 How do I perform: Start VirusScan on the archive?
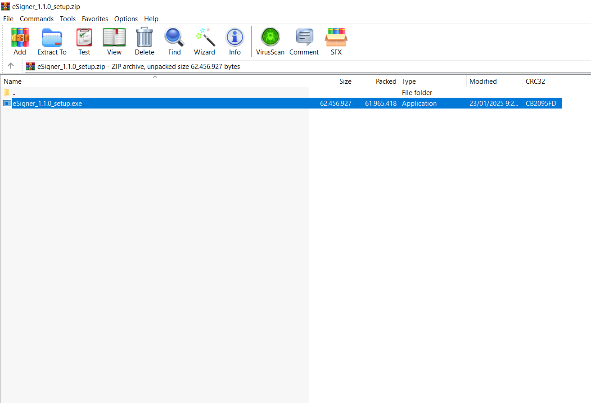coord(270,41)
